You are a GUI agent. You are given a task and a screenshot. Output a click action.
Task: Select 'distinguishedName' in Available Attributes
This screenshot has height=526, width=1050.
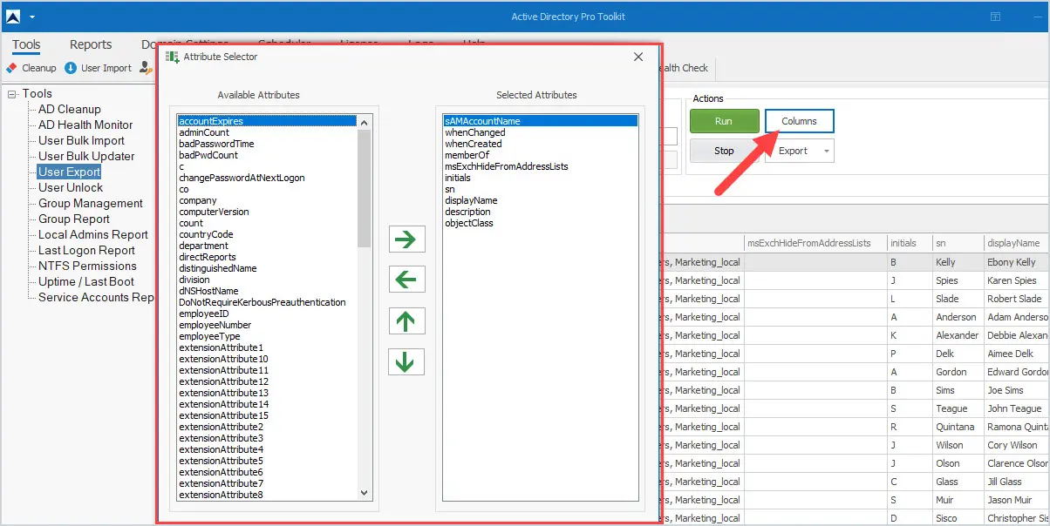267,268
